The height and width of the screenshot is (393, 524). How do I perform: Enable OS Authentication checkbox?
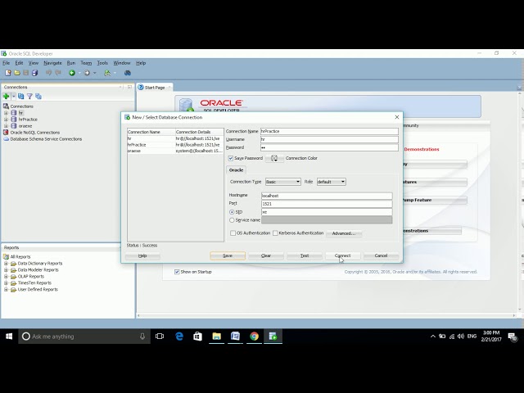coord(233,233)
